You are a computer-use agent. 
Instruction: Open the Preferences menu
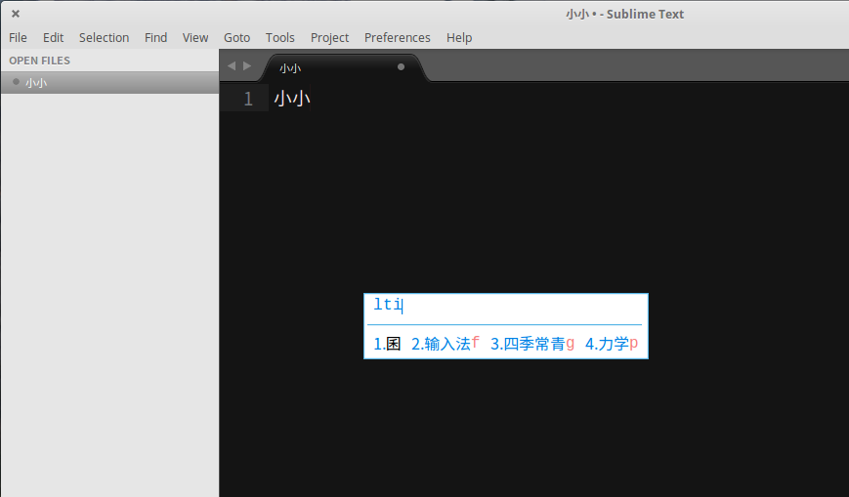pyautogui.click(x=397, y=37)
